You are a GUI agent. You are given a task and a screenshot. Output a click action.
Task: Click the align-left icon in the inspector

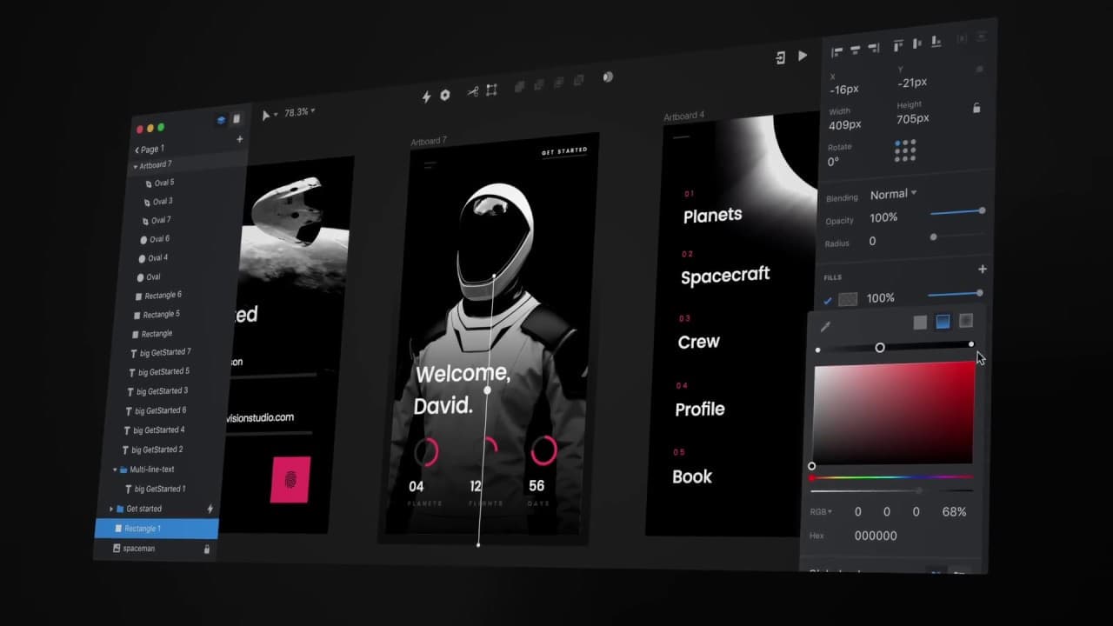click(836, 48)
